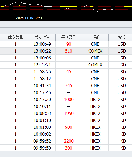This screenshot has width=132, height=157.
Task: Click the profit value 510
Action: pyautogui.click(x=69, y=51)
